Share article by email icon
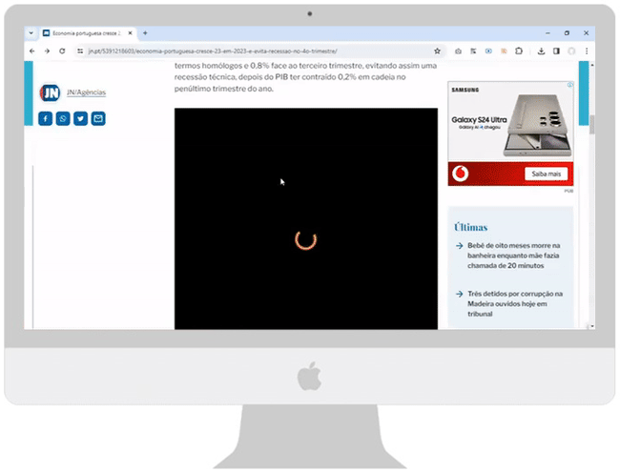Screen dimensions: 620x472 coord(98,118)
